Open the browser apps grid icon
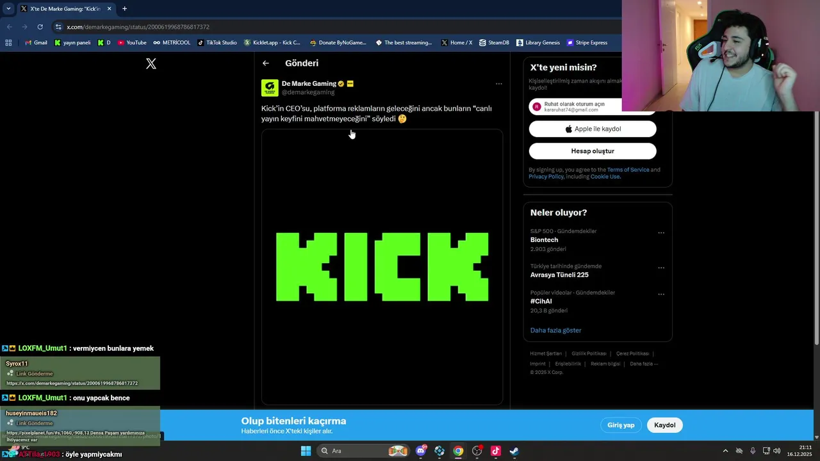 8,43
